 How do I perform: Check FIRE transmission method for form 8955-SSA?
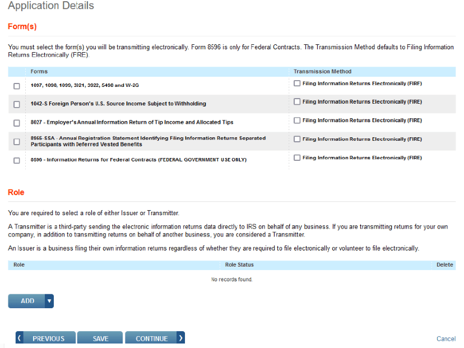298,139
